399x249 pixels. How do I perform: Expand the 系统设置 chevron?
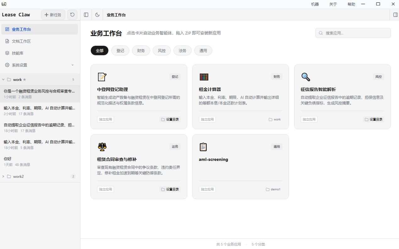73,65
